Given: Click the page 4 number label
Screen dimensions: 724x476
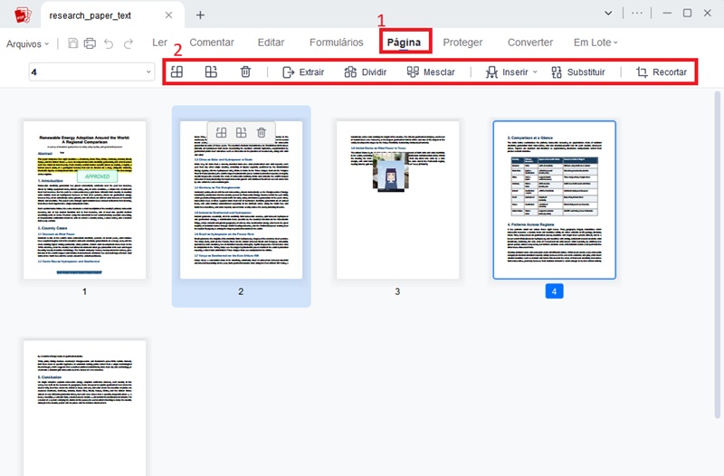Looking at the screenshot, I should tap(554, 291).
